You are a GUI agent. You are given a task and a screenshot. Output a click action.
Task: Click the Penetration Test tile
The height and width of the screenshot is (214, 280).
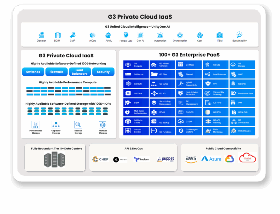pos(242,93)
